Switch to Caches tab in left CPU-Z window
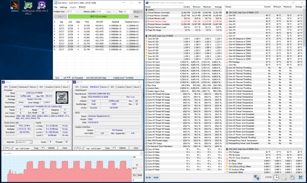Screen dimensions: 307x183 (14, 87)
